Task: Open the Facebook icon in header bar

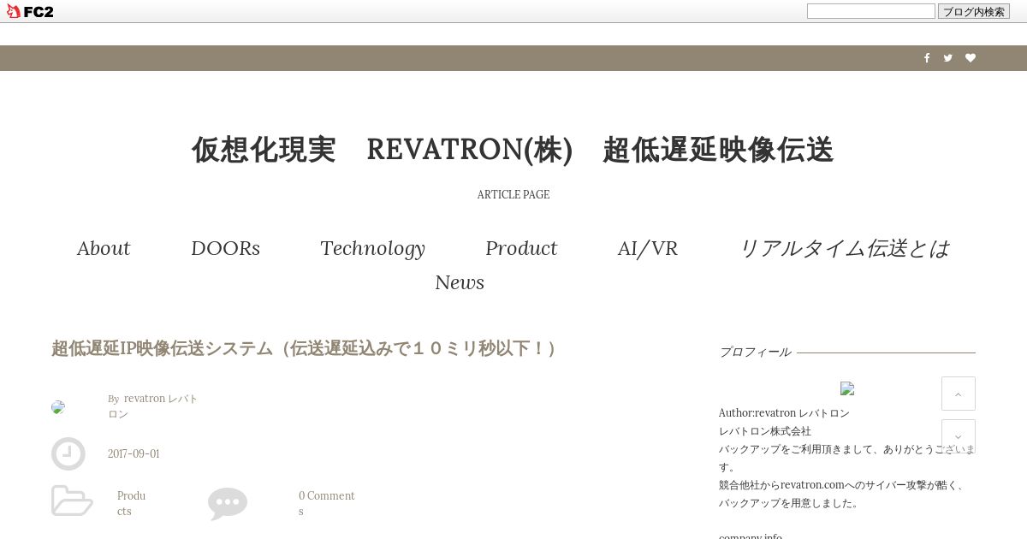Action: [927, 58]
